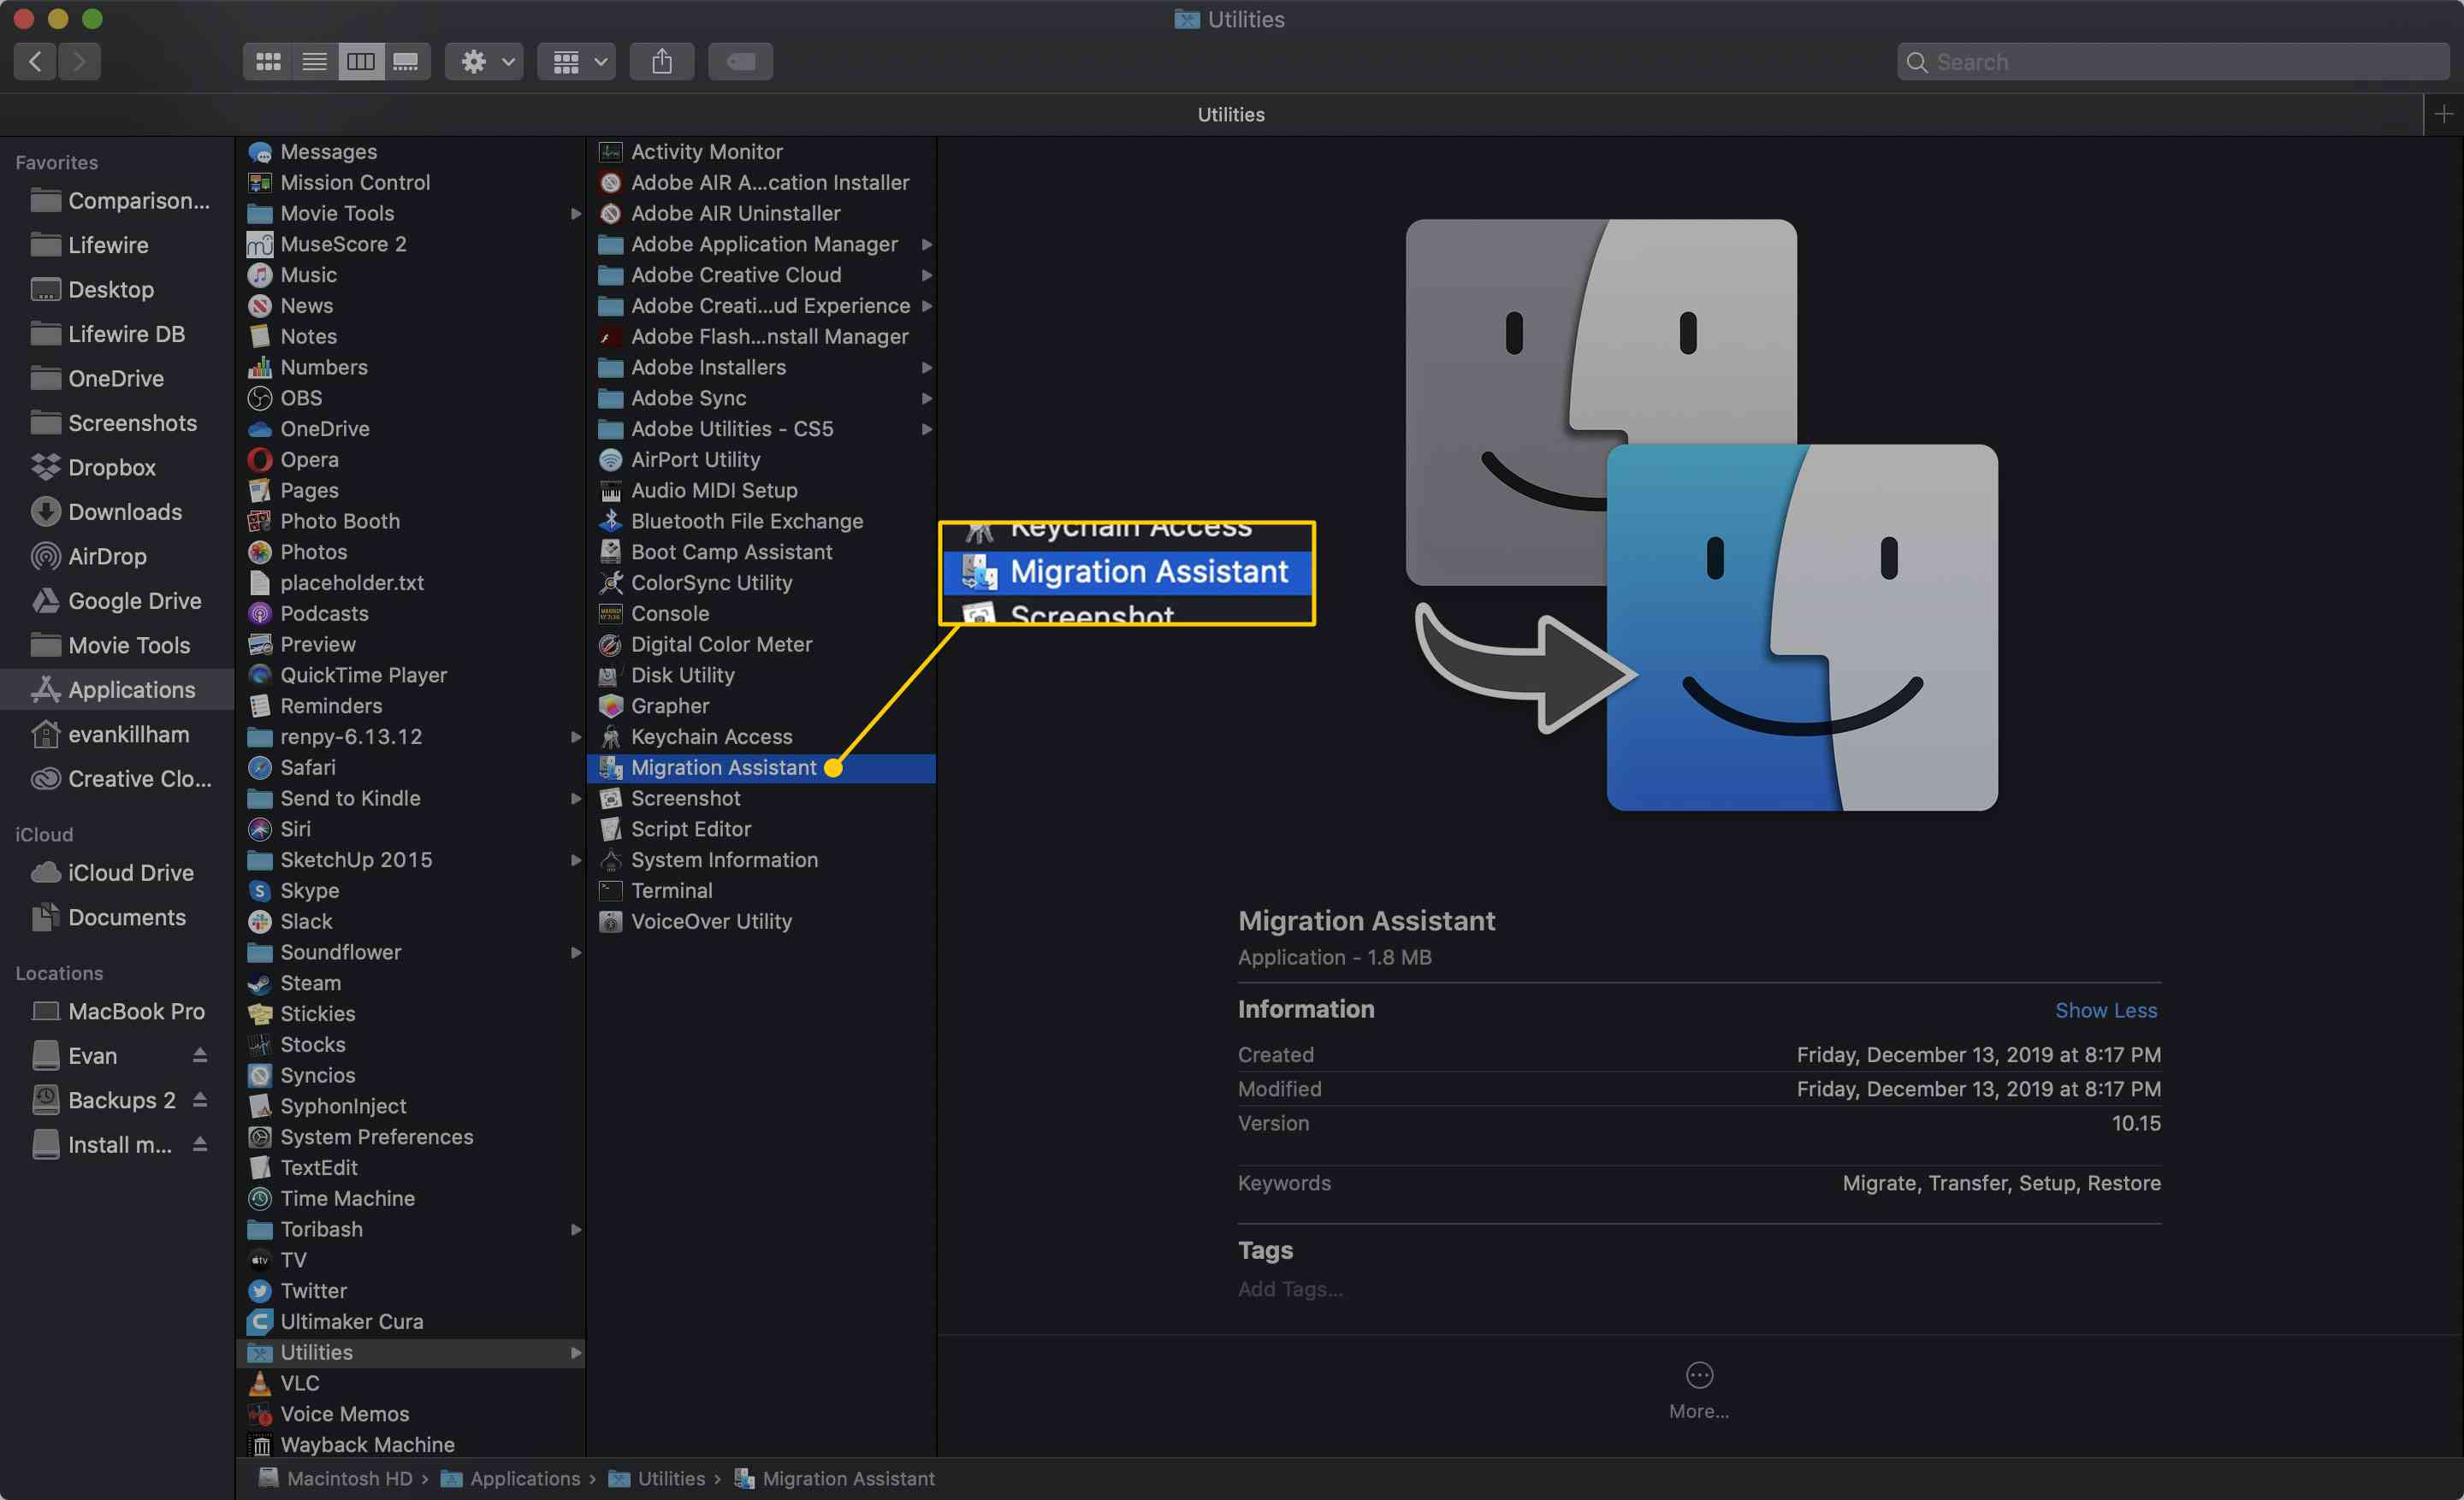The height and width of the screenshot is (1500, 2464).
Task: Select the VLC app
Action: pos(411,1382)
